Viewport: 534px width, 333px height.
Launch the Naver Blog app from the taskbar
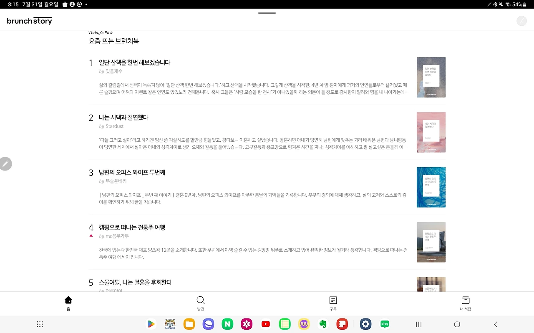(385, 324)
